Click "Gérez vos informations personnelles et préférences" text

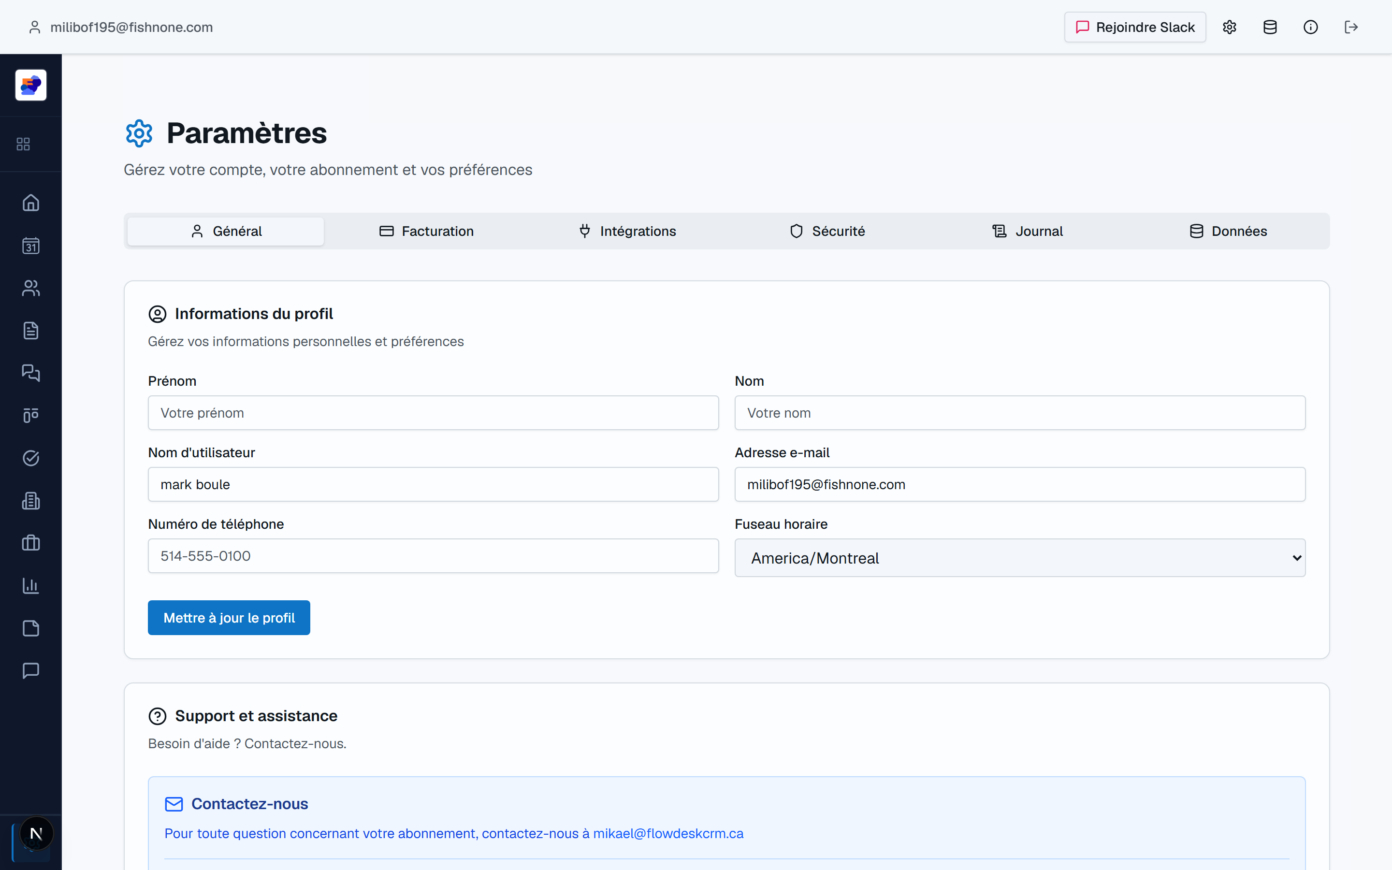(306, 342)
